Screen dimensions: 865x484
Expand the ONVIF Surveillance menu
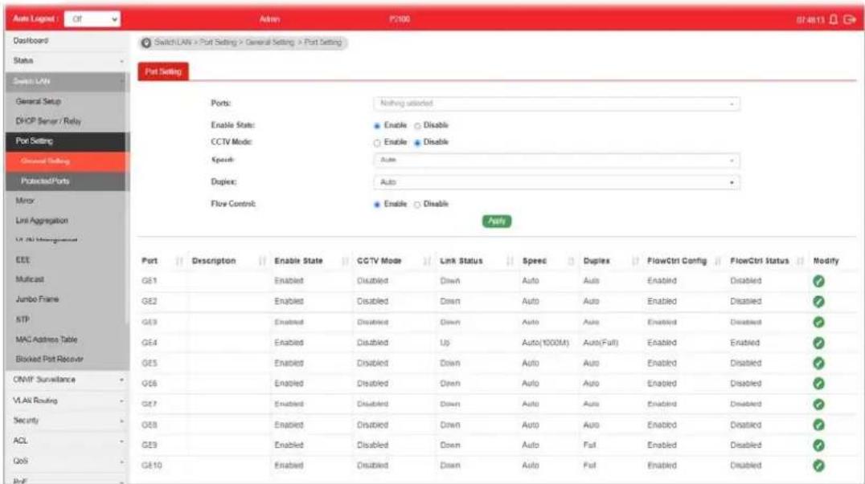68,380
